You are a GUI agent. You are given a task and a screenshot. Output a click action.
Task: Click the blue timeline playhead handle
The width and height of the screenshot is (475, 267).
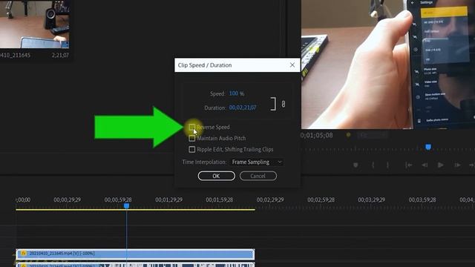point(127,206)
